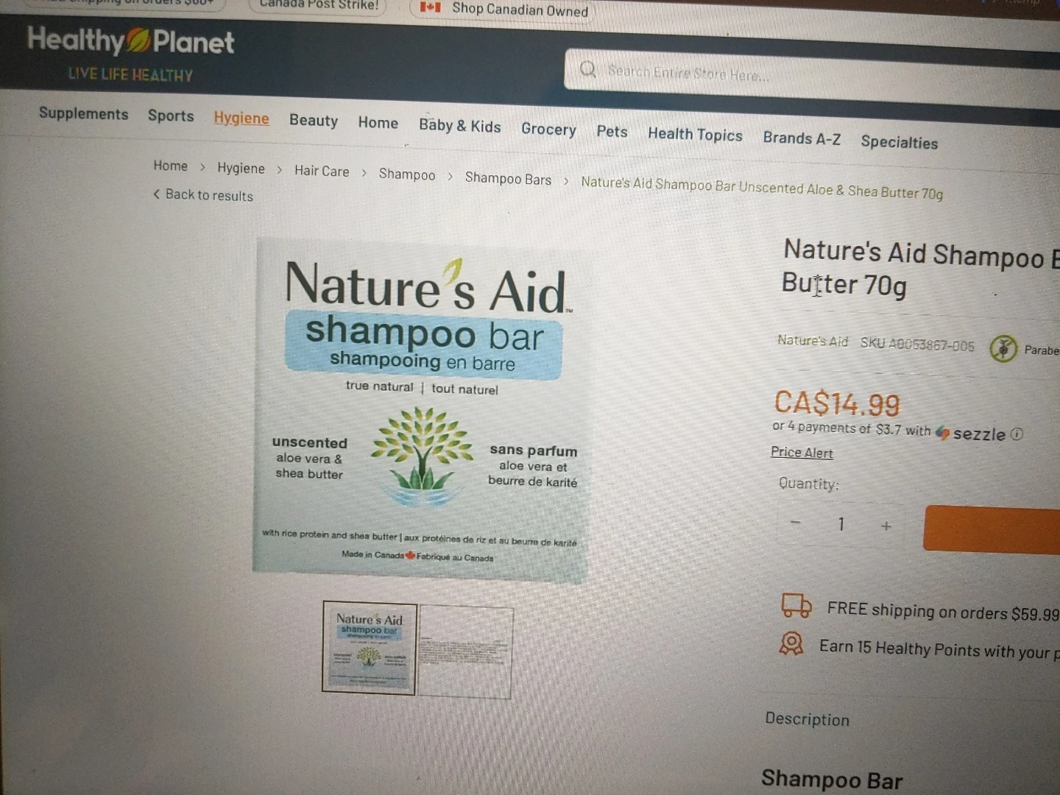Decrease quantity with minus button

(x=795, y=522)
